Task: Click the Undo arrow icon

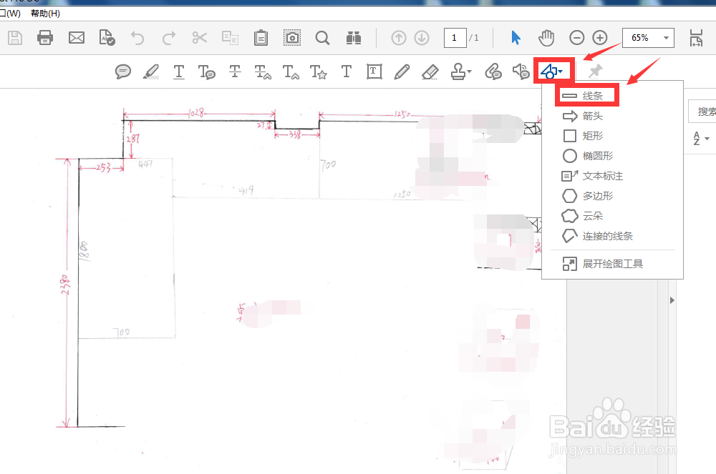Action: [137, 38]
